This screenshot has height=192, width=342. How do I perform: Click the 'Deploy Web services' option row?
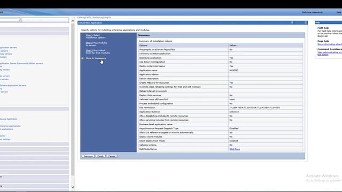tap(221, 95)
